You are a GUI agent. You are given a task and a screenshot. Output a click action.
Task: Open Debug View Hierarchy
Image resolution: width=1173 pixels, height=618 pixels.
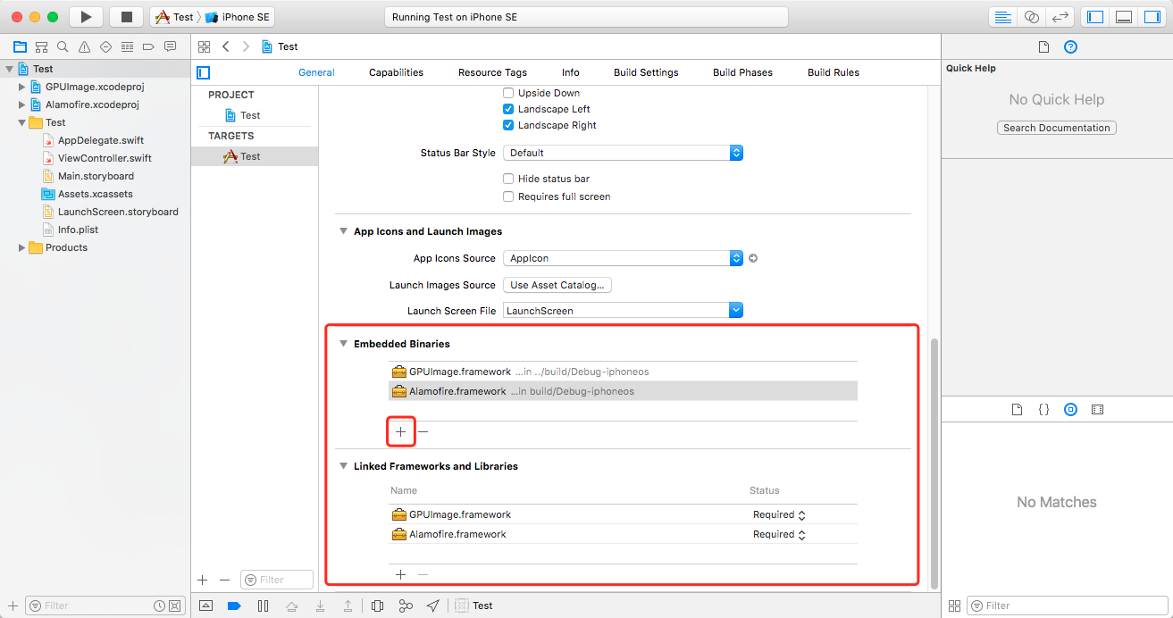coord(377,605)
